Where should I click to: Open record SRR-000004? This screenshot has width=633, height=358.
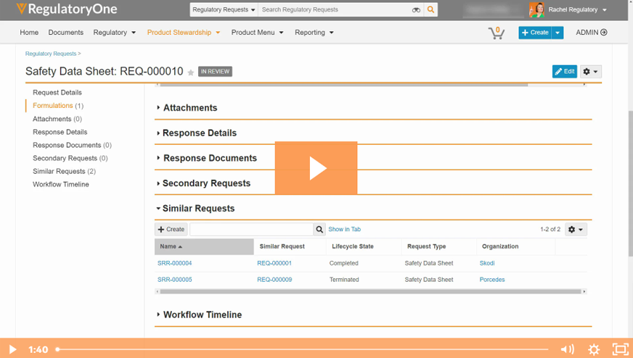[x=174, y=263]
